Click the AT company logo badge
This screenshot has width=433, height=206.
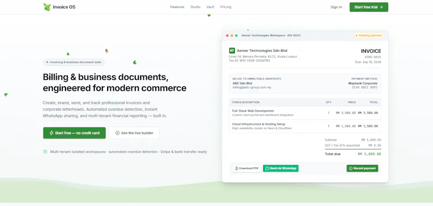pos(232,51)
